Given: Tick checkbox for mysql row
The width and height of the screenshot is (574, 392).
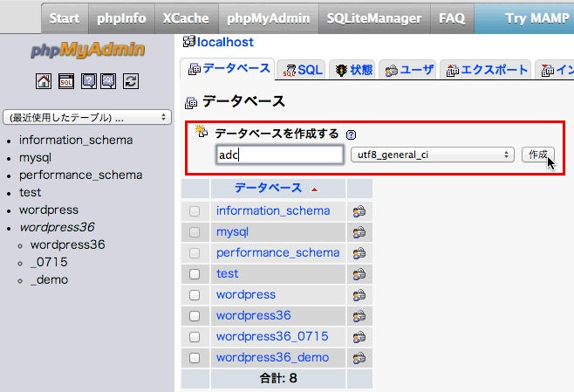Looking at the screenshot, I should (195, 232).
